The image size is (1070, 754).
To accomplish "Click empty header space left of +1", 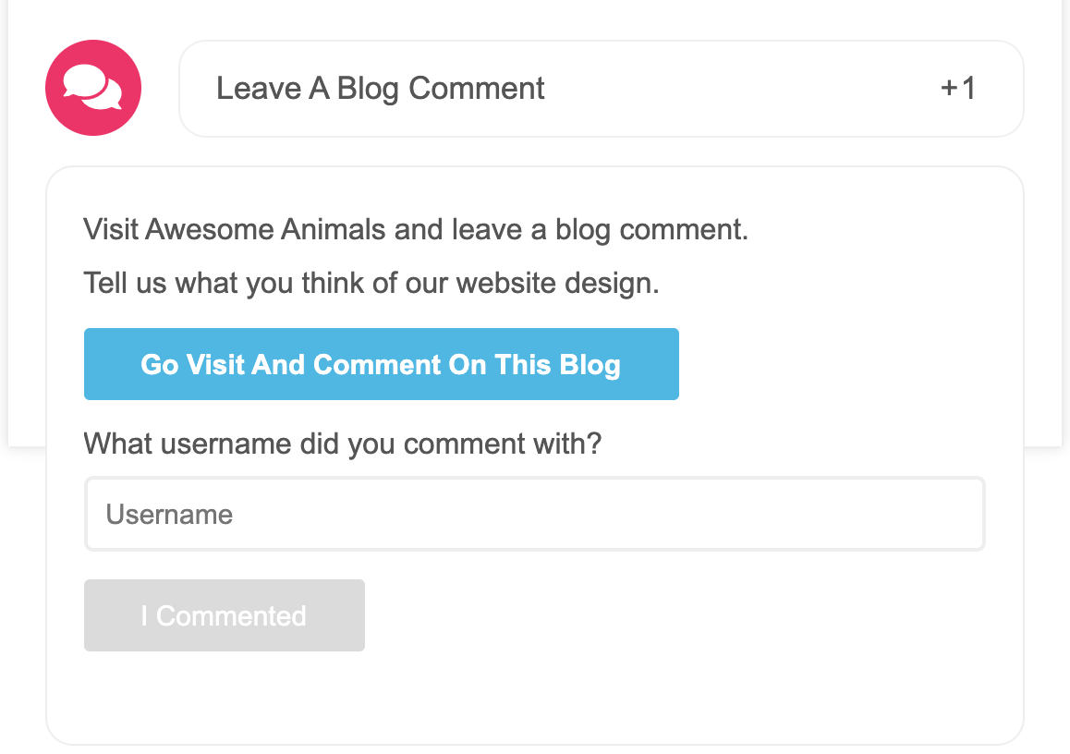I will pos(739,89).
